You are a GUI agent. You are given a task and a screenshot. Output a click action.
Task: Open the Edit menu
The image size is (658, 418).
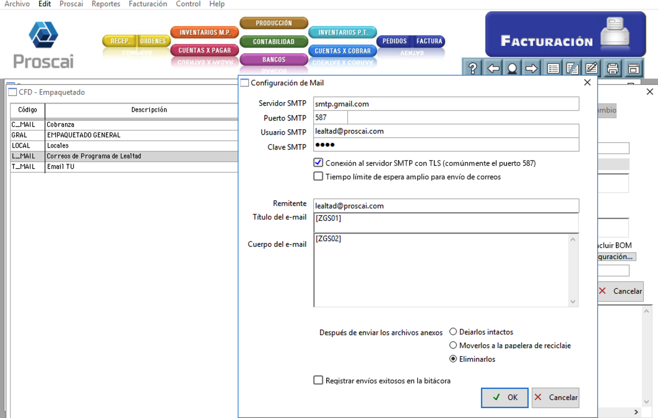point(45,4)
